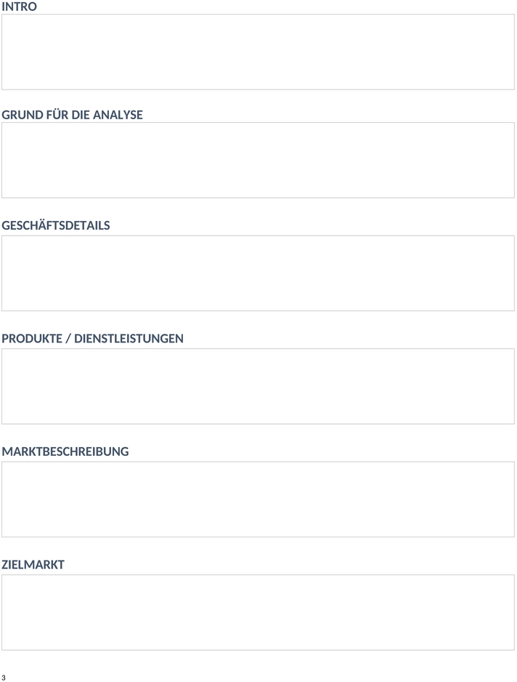This screenshot has width=517, height=682.
Task: Click the word ANALYSE in the heading
Action: [x=118, y=115]
